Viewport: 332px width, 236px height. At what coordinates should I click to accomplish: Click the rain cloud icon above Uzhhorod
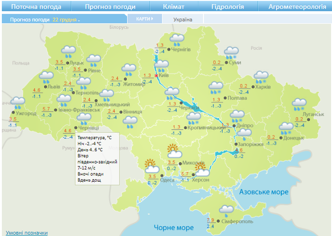[18, 103]
